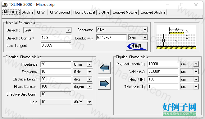Open the Impedance Ohms unit dropdown

(x=89, y=64)
